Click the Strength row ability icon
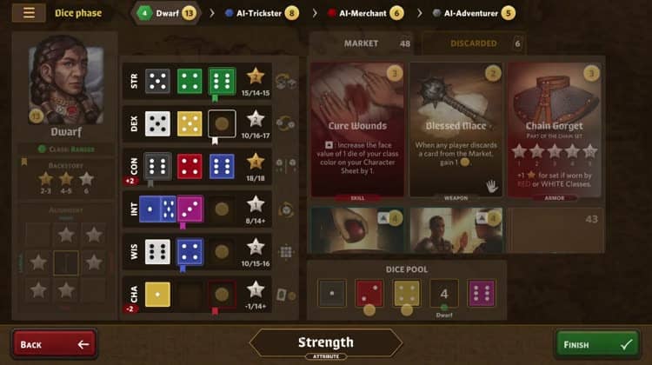This screenshot has height=365, width=652. 286,82
